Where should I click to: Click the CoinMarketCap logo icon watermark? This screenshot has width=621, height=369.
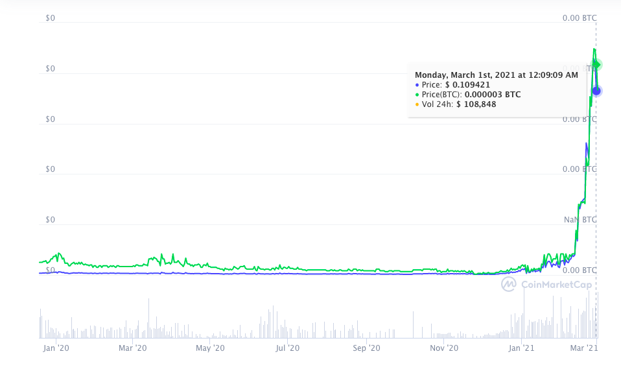point(509,284)
